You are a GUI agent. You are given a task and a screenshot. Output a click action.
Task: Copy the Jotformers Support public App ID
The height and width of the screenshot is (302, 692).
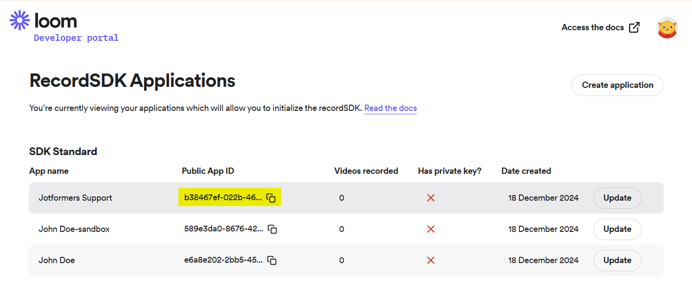tap(271, 198)
